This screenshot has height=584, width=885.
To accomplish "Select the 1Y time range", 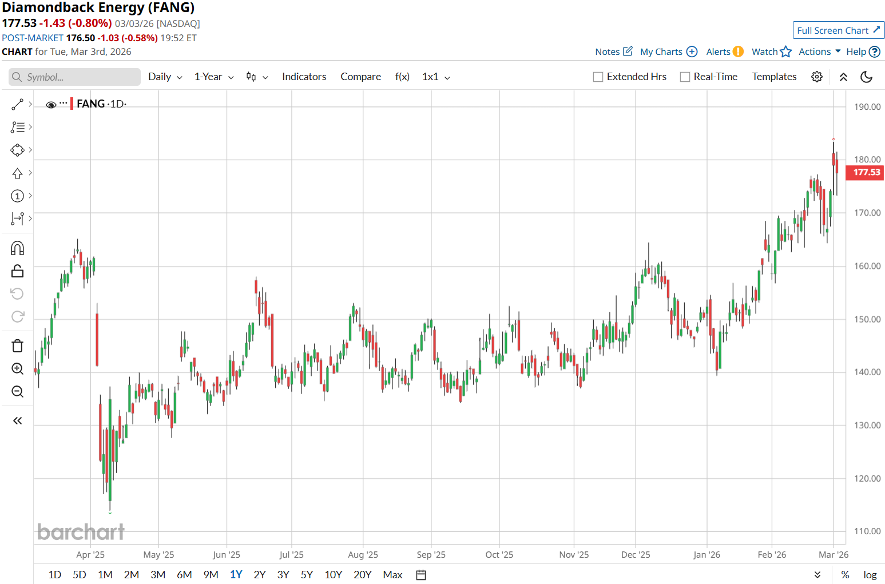I will coord(236,574).
